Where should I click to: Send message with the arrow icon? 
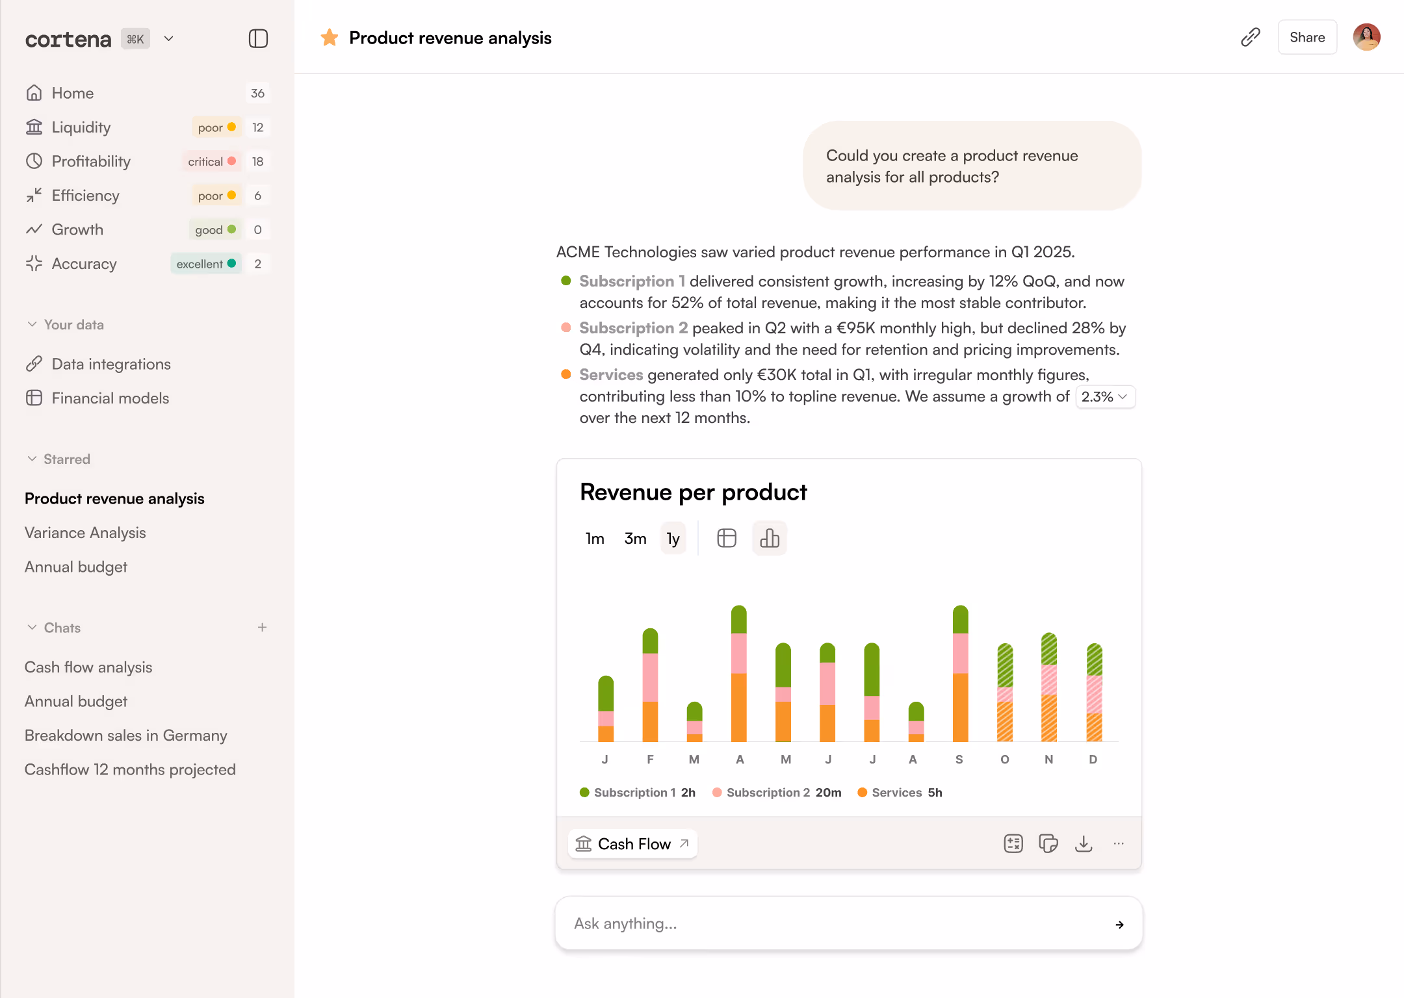(x=1119, y=924)
